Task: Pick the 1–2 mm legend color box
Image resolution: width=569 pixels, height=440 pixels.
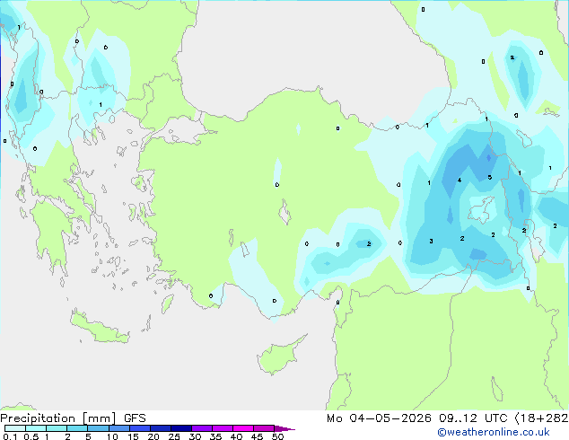Action: (x=57, y=428)
